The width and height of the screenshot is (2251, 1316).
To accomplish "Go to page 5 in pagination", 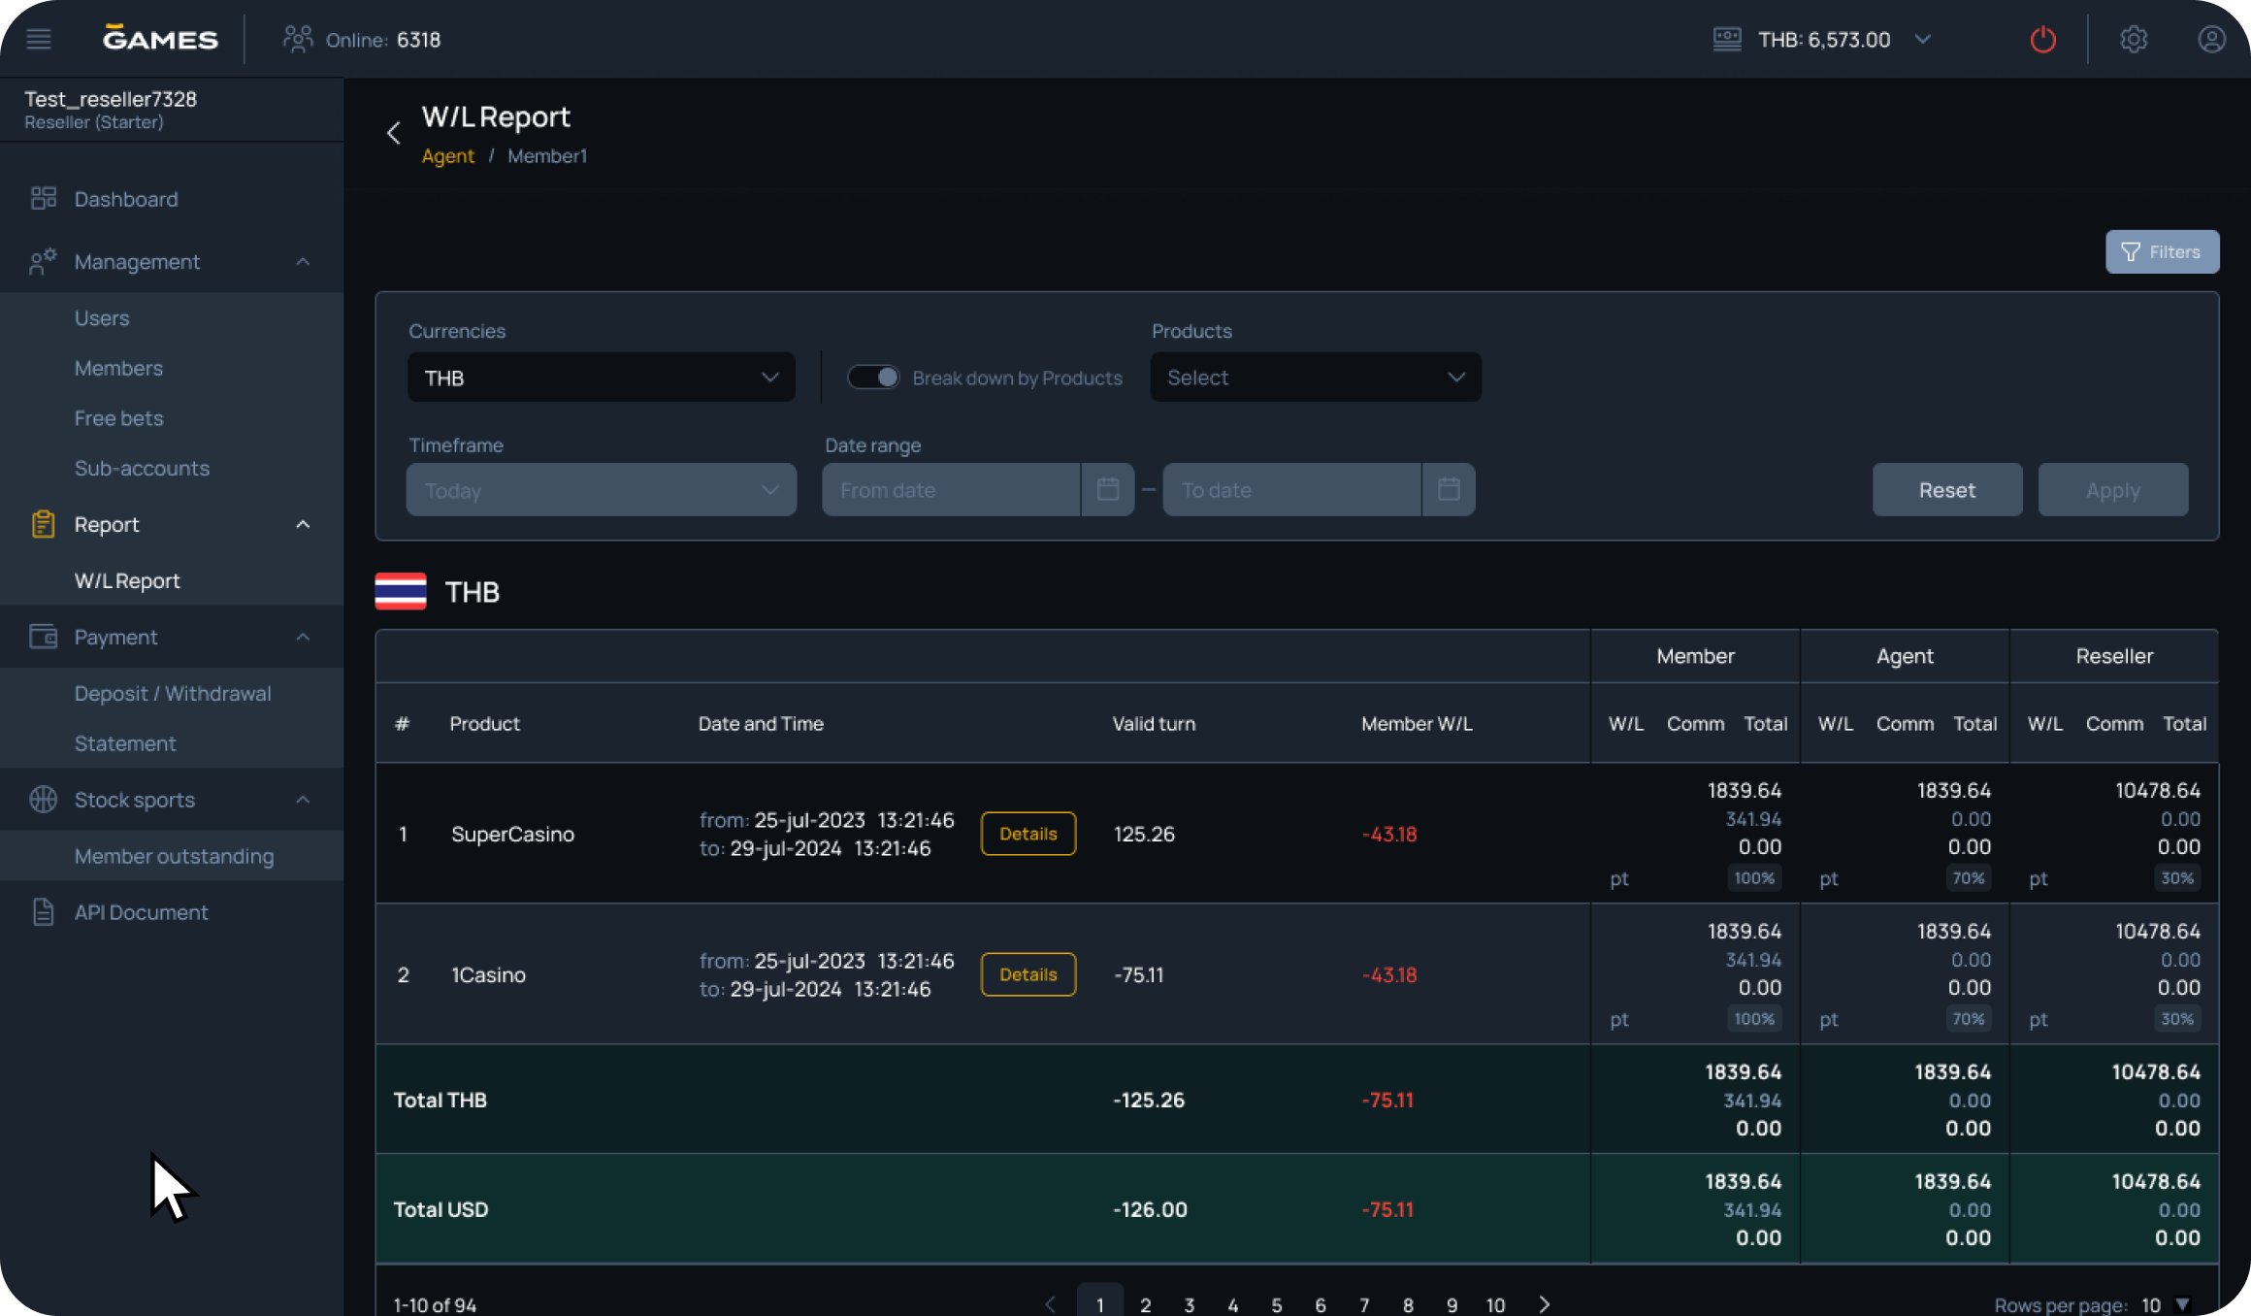I will click(x=1276, y=1304).
